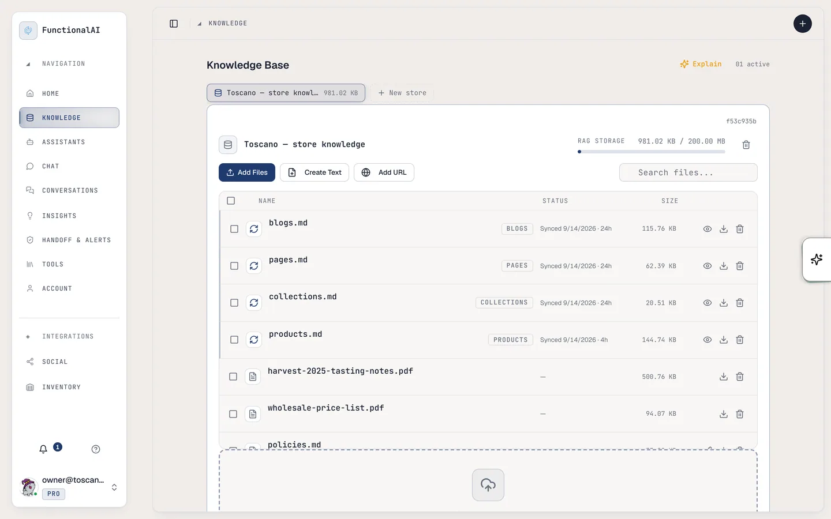The width and height of the screenshot is (831, 519).
Task: Download pages.md file
Action: [x=724, y=266]
